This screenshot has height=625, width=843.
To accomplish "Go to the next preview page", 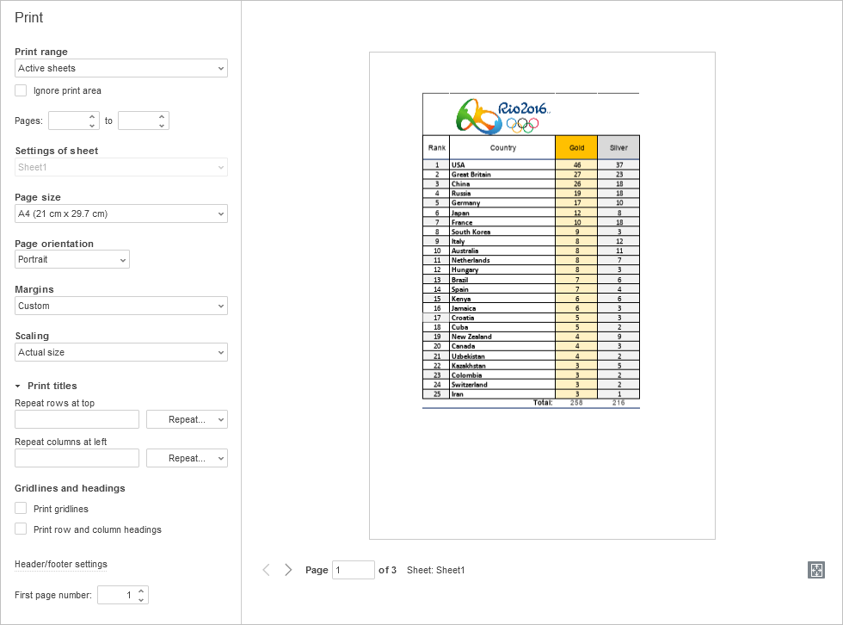I will 288,570.
